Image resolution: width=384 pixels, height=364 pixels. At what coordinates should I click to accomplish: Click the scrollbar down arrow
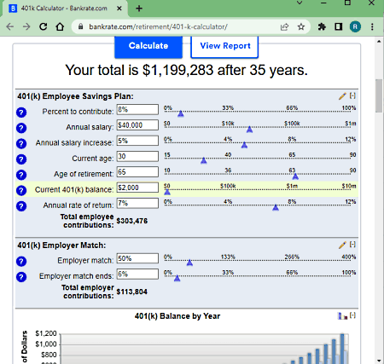click(x=379, y=361)
